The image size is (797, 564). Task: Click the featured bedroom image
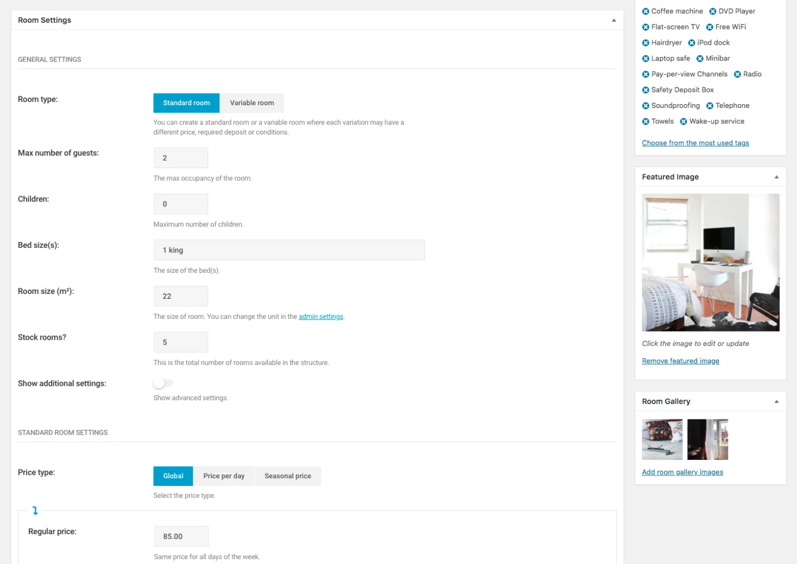[x=711, y=262]
